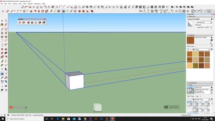Collapse the Materials panel header
215x121 pixels.
point(188,35)
